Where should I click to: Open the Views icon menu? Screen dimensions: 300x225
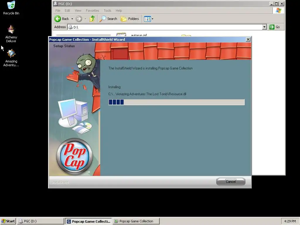(x=147, y=19)
